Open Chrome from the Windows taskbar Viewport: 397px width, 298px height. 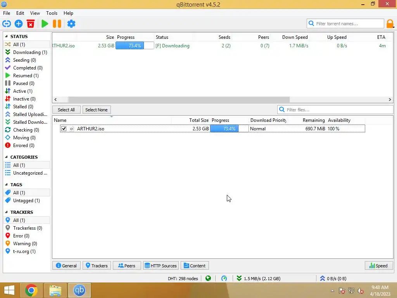coord(31,290)
